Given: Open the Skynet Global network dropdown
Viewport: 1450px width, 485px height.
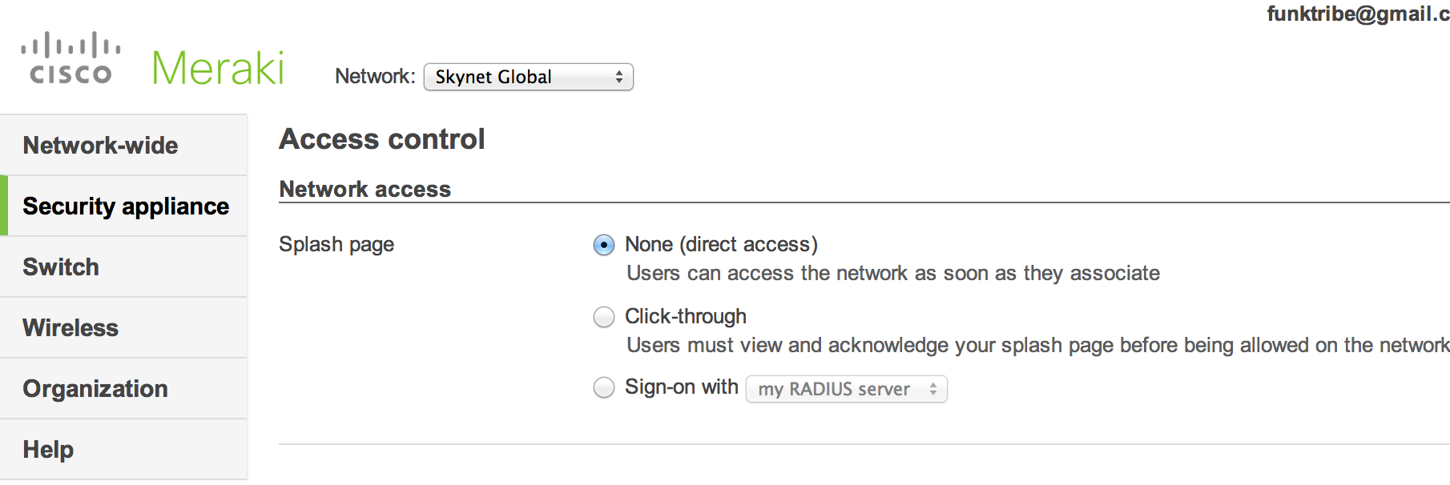Looking at the screenshot, I should pyautogui.click(x=528, y=77).
